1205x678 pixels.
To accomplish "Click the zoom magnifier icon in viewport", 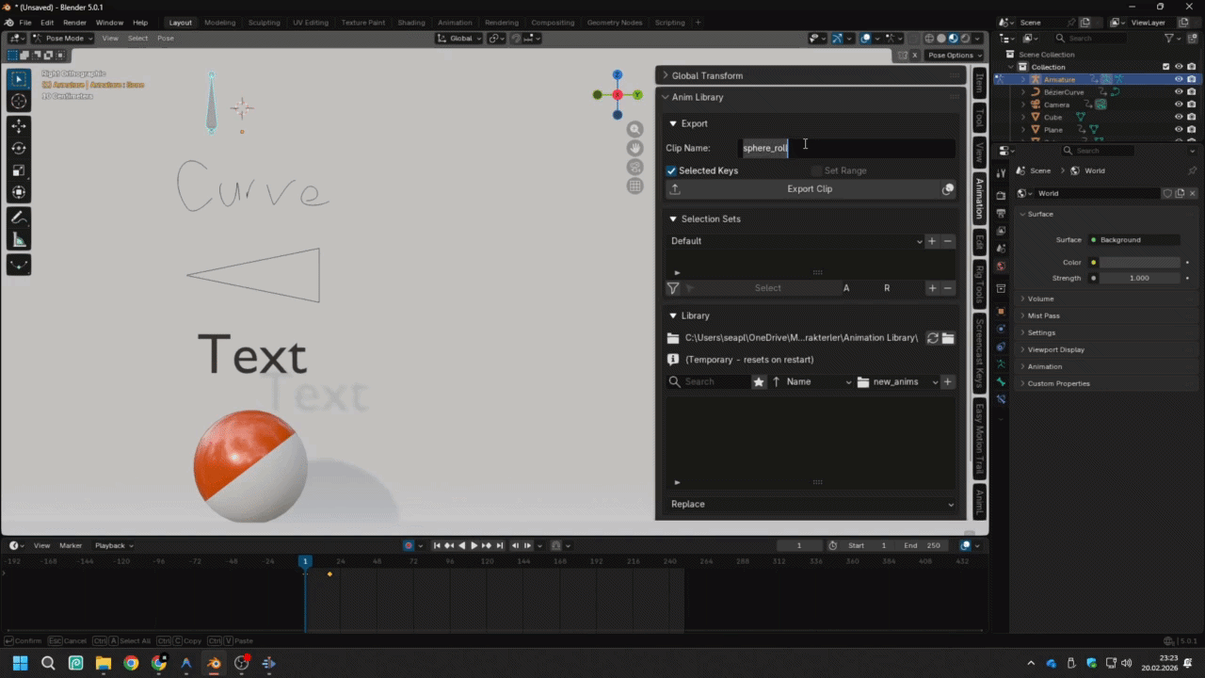I will [635, 130].
